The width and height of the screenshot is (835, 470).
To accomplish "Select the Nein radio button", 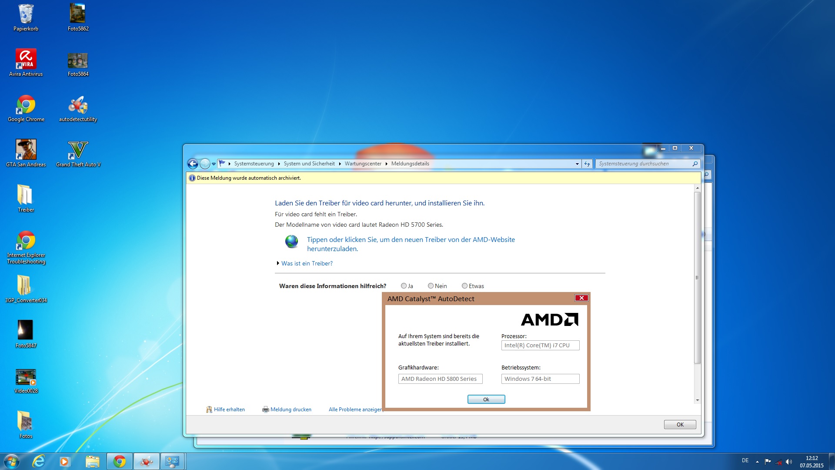I will [x=431, y=286].
